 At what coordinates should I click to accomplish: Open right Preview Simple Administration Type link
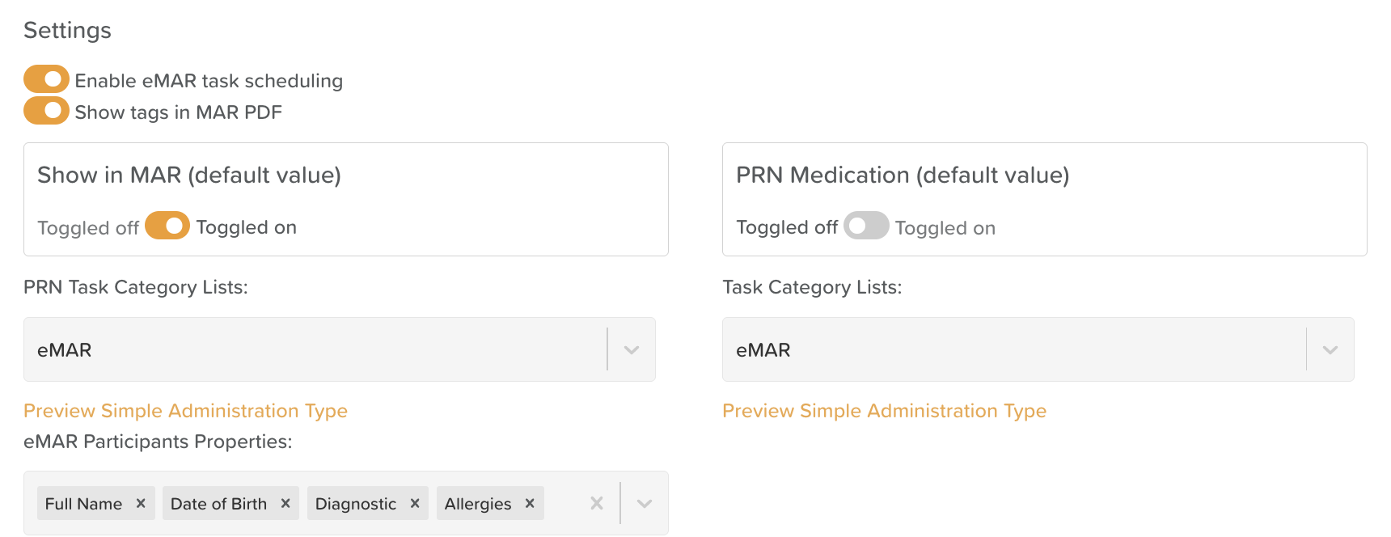tap(884, 411)
